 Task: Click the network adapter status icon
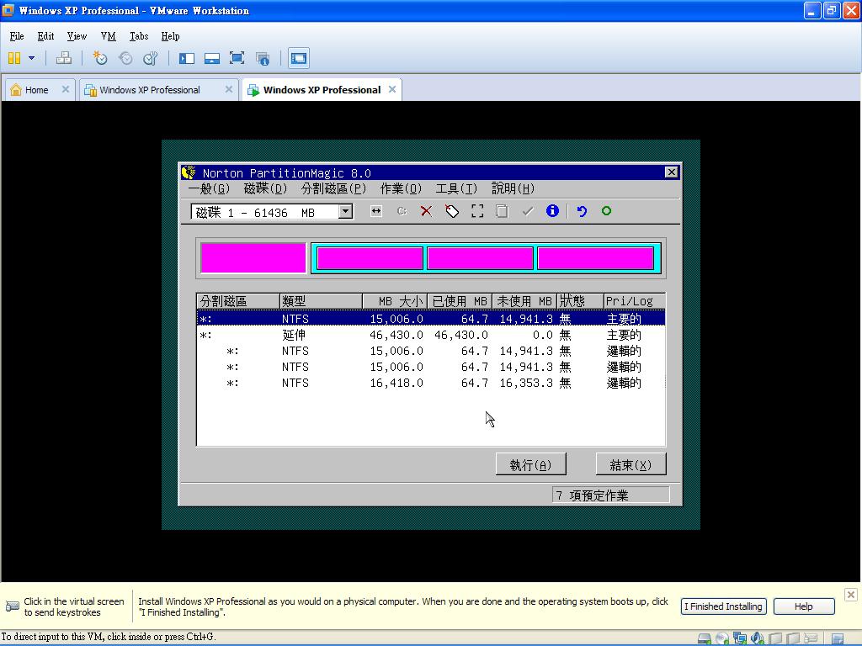(740, 638)
